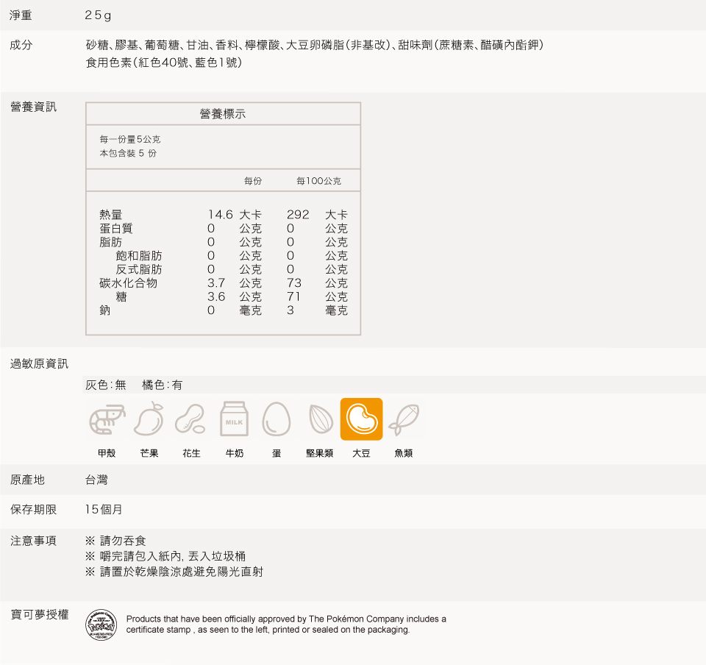Click the tree nut almond icon
This screenshot has width=706, height=665.
[x=321, y=419]
